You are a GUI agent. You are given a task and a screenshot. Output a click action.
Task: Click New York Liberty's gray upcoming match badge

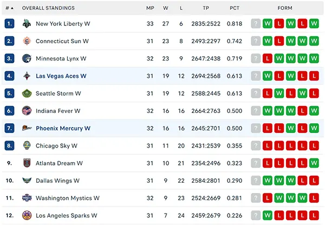click(x=256, y=24)
